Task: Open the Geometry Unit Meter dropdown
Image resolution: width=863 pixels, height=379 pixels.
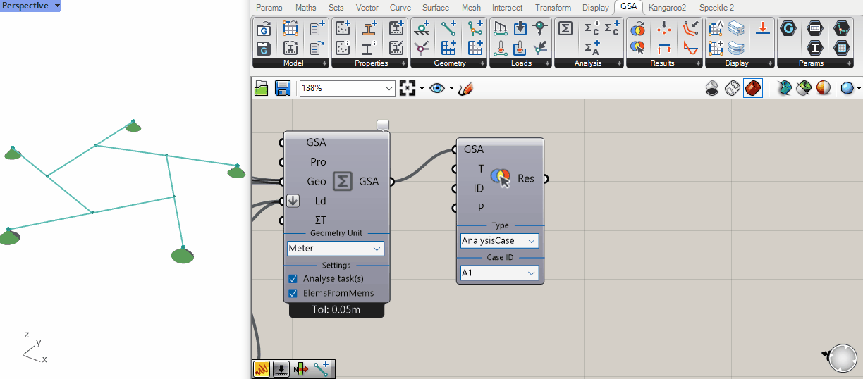Action: pos(336,249)
